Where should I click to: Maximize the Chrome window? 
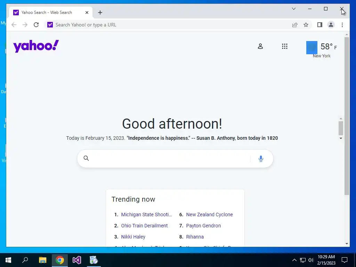tap(325, 9)
